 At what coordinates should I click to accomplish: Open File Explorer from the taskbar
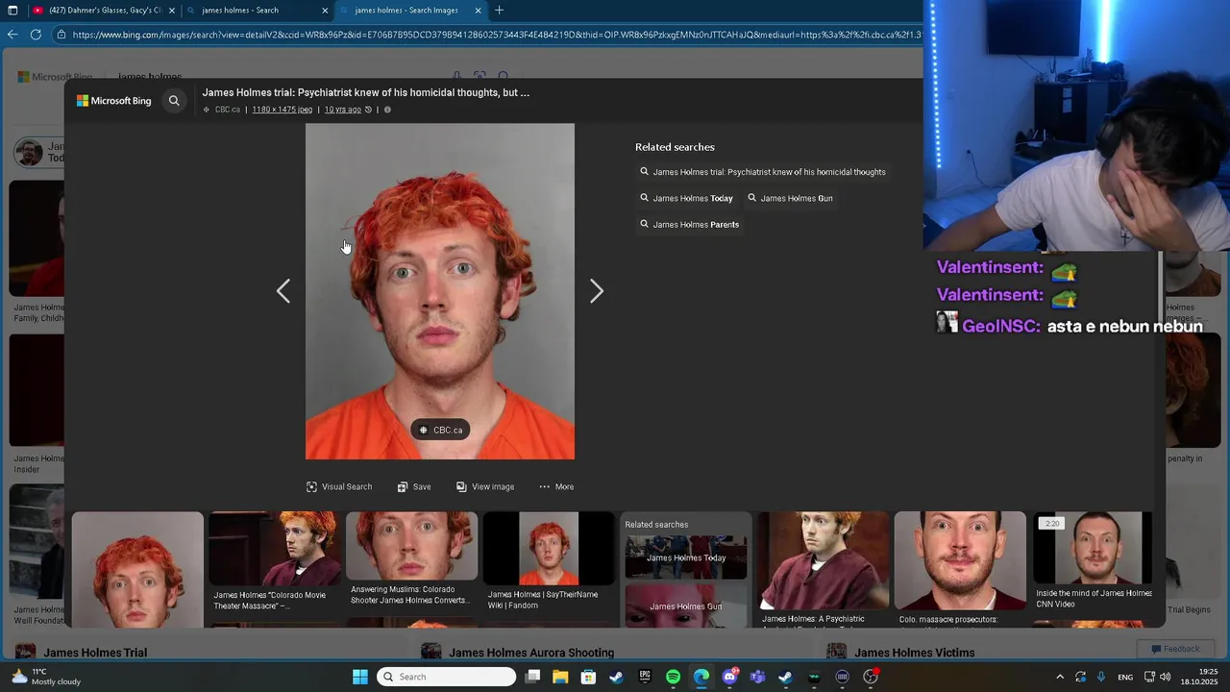[x=560, y=677]
